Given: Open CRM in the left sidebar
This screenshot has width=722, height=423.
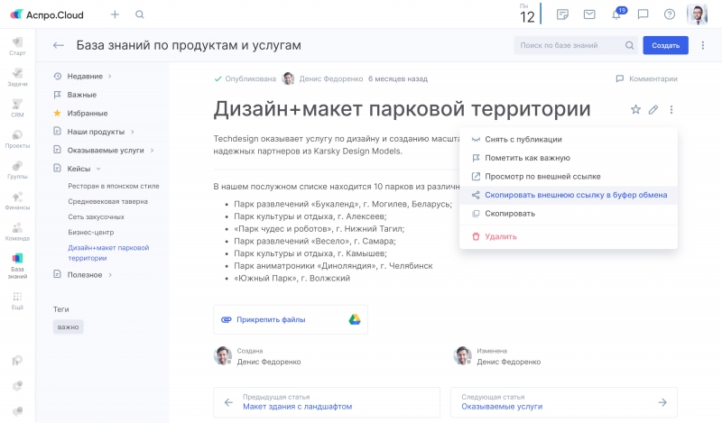Looking at the screenshot, I should tap(17, 106).
